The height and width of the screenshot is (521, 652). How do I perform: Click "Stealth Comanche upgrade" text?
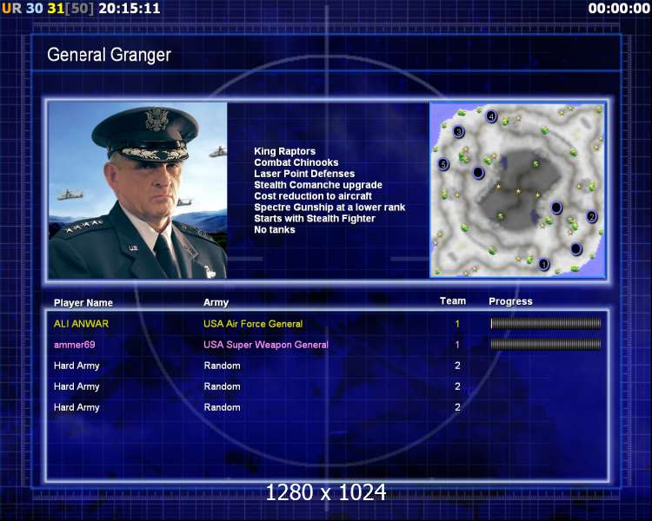click(318, 185)
